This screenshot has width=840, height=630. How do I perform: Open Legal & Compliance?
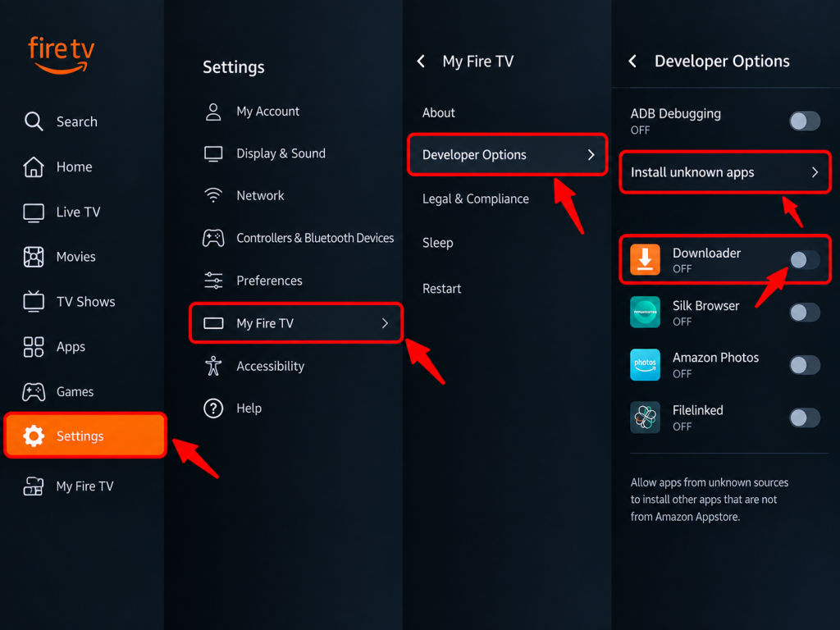(x=475, y=199)
